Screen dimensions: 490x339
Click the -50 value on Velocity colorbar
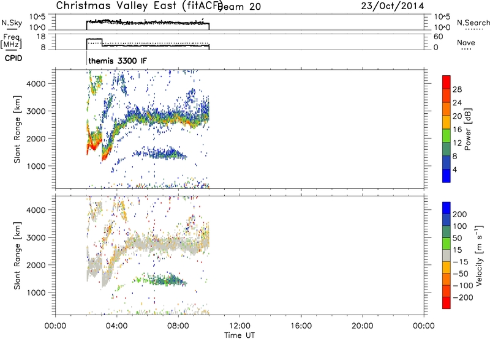[x=461, y=274]
